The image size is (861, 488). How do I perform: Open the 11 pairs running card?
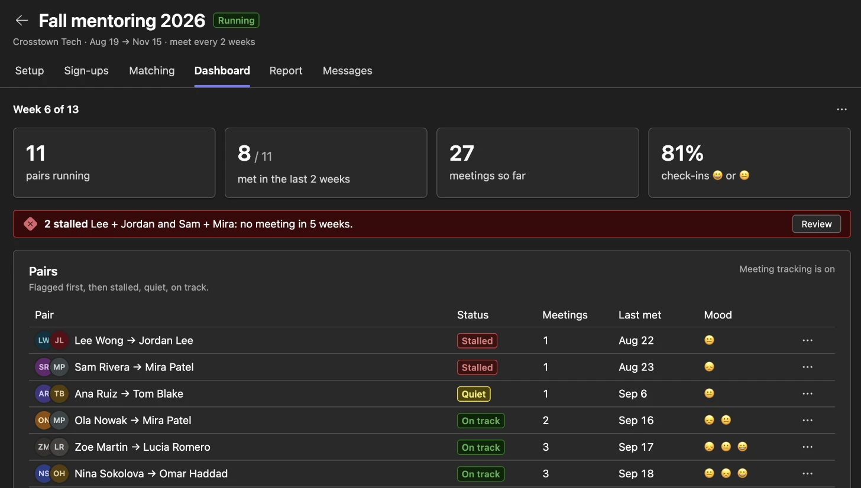coord(114,162)
